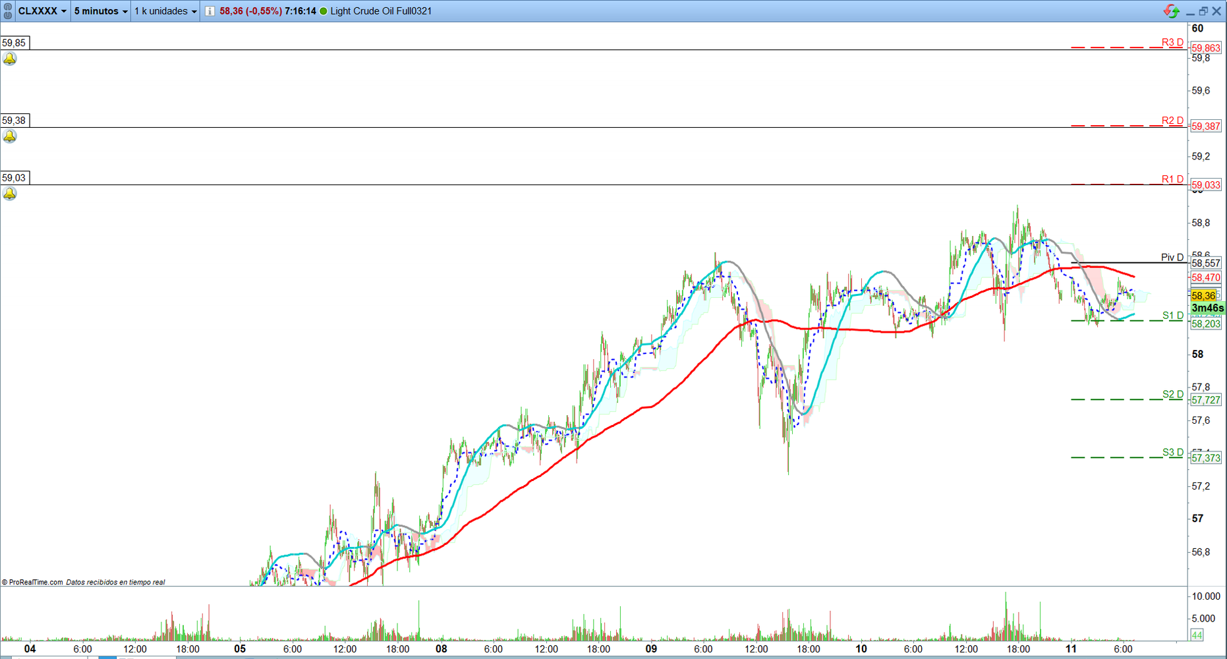Click the volume value 44 tag
This screenshot has width=1227, height=659.
(x=1197, y=635)
